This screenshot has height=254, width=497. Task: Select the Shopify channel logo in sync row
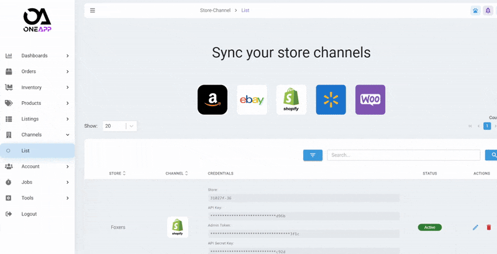click(x=291, y=99)
